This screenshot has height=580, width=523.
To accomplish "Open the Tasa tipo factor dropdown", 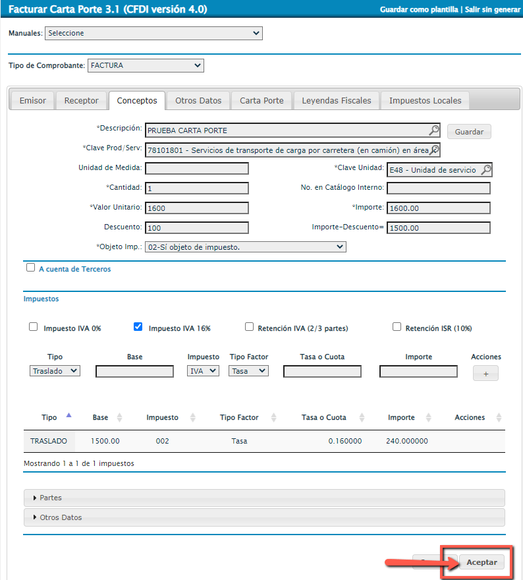I will 248,371.
